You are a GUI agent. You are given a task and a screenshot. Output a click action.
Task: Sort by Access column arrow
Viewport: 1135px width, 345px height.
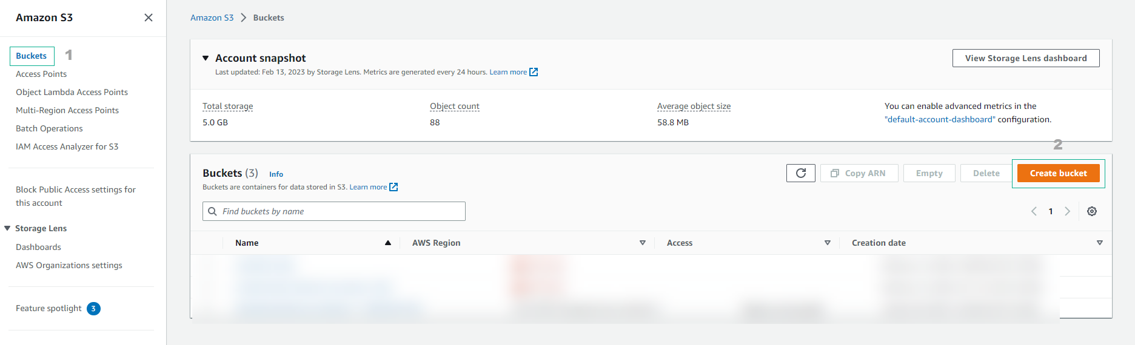(828, 243)
